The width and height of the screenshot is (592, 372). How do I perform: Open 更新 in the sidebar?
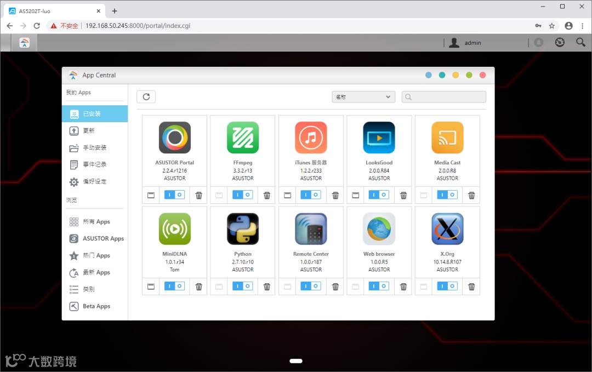tap(95, 130)
